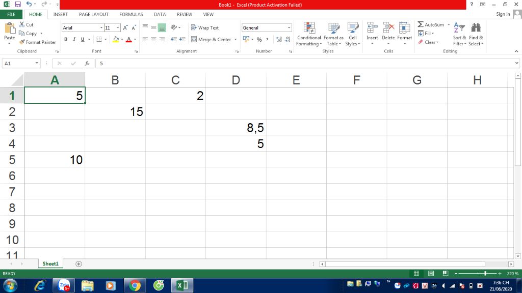The height and width of the screenshot is (293, 522).
Task: Switch to the FORMULAS tab
Action: pyautogui.click(x=131, y=14)
